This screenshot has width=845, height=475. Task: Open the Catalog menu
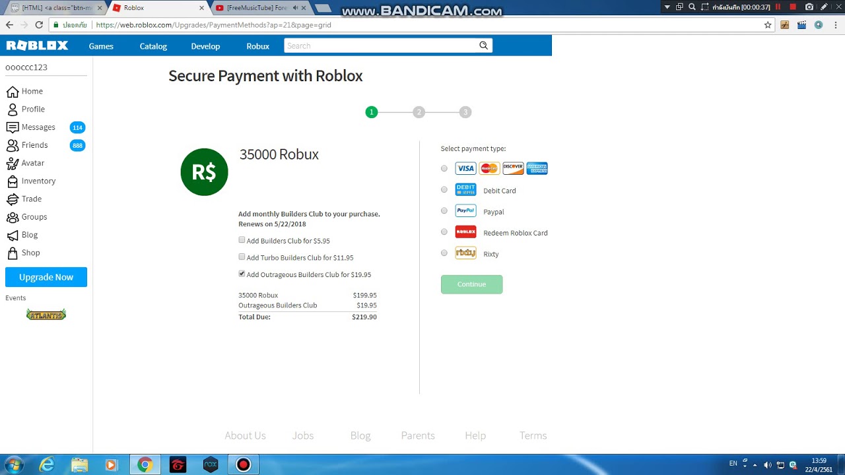153,46
